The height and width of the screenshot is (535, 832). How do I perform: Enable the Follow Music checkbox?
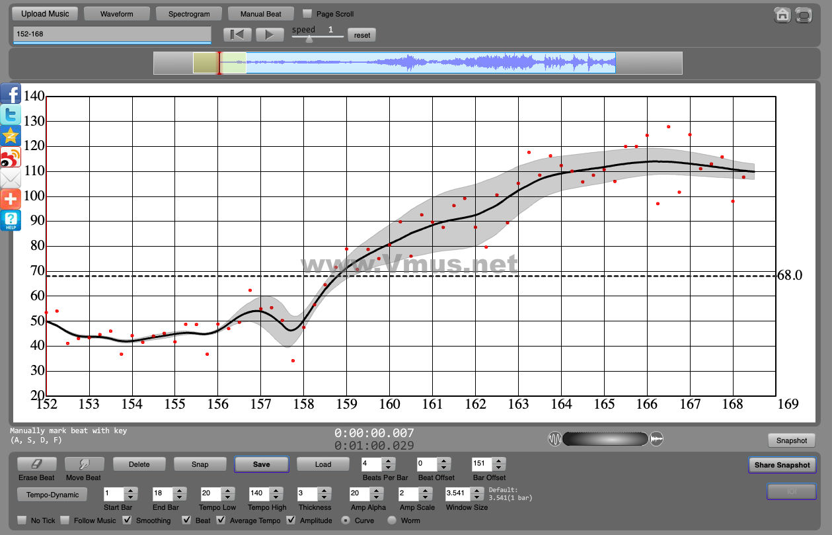coord(65,520)
